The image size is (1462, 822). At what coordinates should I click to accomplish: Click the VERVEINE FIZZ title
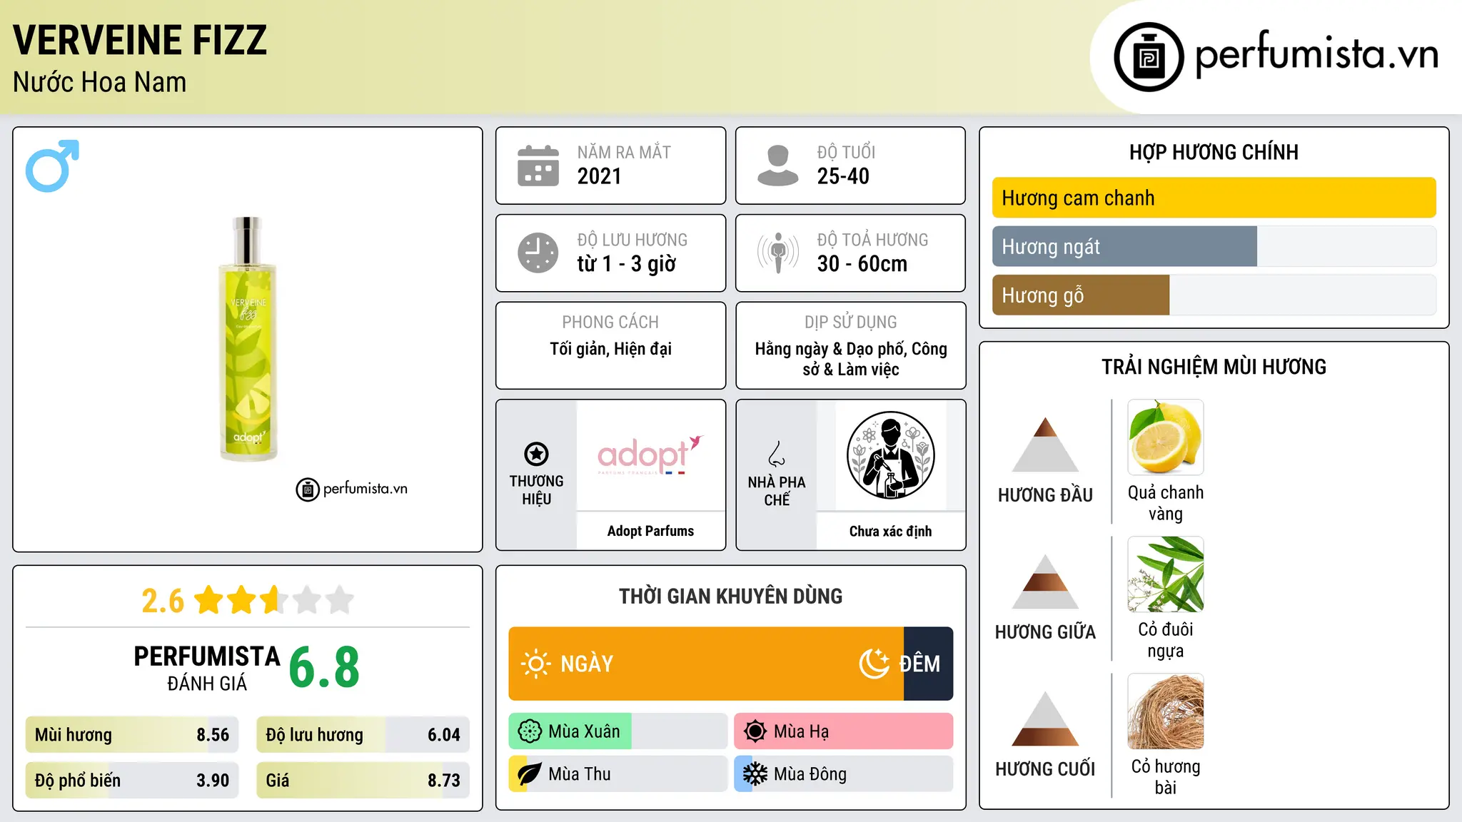click(x=140, y=40)
